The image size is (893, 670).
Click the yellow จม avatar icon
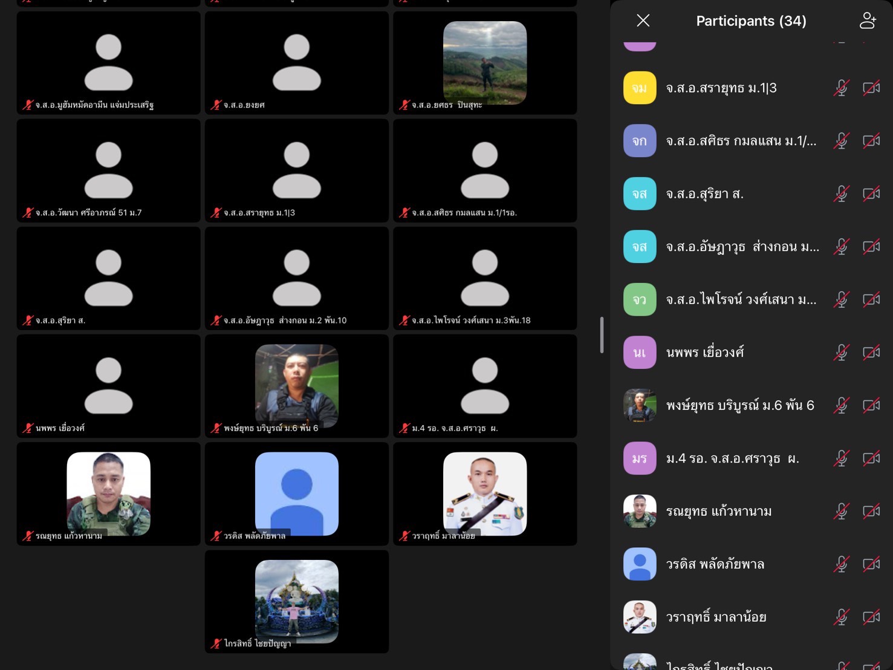(x=640, y=88)
